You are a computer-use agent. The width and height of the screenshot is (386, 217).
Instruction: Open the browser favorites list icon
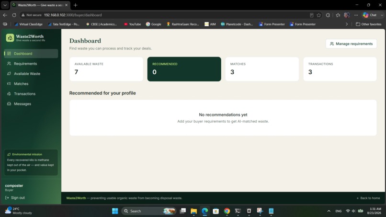338,15
